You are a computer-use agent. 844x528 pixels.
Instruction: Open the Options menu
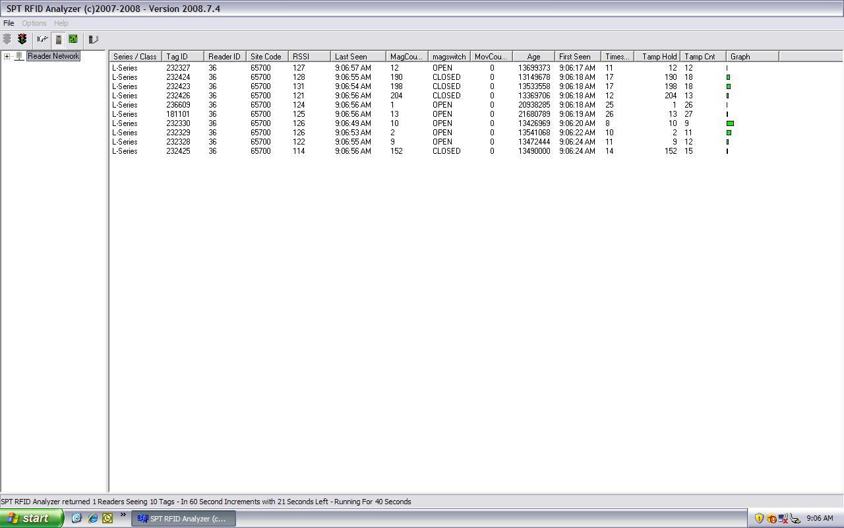pyautogui.click(x=34, y=23)
